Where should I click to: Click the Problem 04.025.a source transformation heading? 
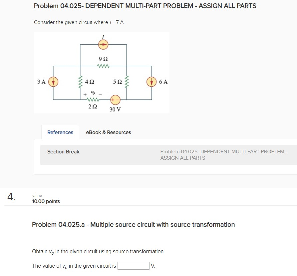[133, 224]
